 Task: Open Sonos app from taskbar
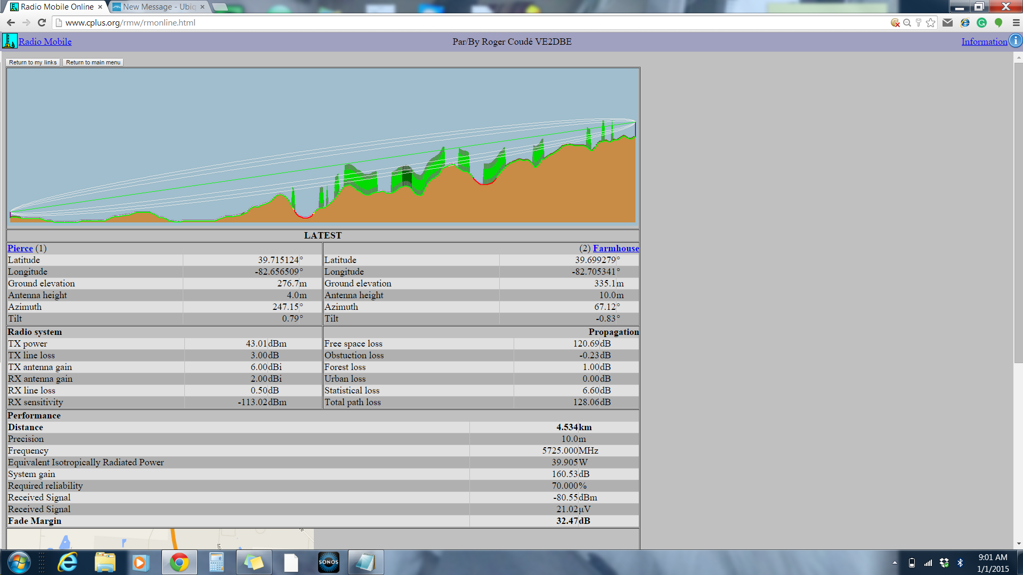[328, 562]
